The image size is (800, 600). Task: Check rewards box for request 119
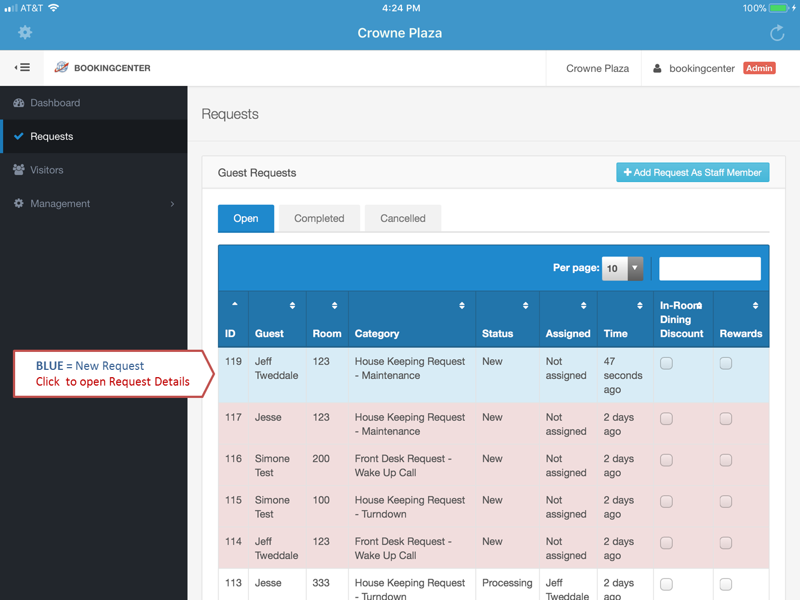coord(726,363)
